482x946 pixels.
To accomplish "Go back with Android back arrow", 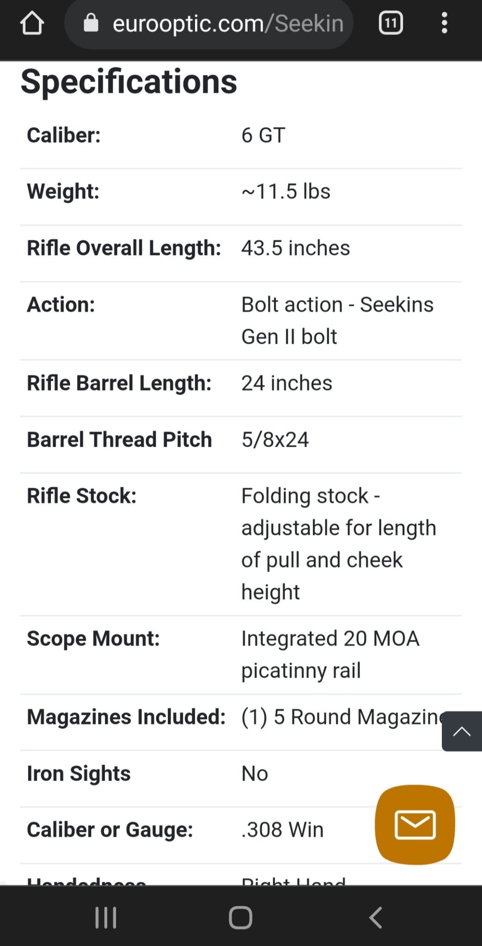I will click(x=376, y=917).
